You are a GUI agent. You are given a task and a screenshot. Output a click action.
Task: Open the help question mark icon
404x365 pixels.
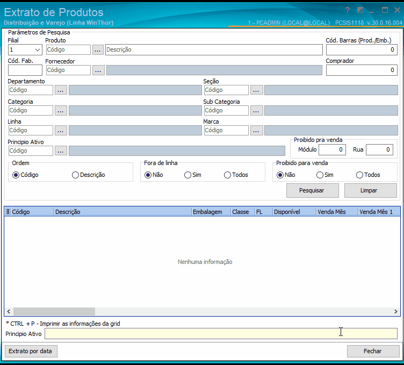[x=348, y=10]
